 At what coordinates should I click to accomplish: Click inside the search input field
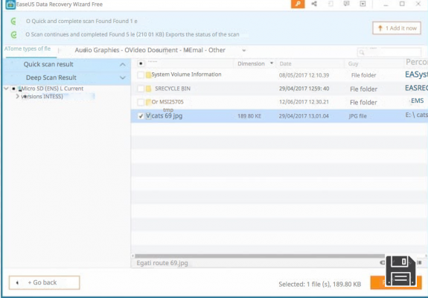click(389, 52)
